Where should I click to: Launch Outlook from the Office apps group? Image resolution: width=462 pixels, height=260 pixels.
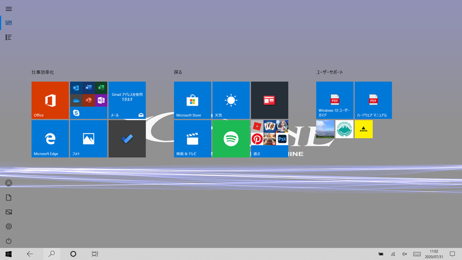[76, 88]
